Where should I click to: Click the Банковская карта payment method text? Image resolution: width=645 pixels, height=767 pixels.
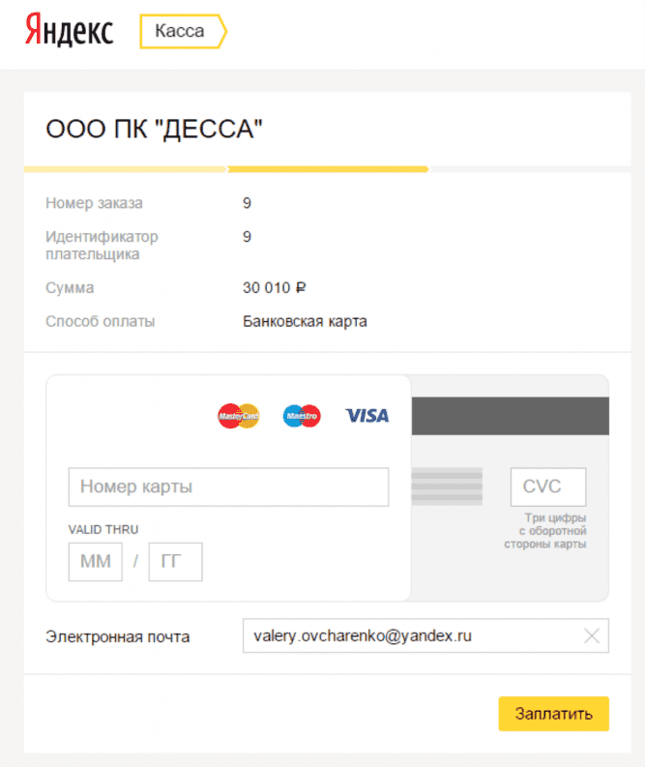click(305, 321)
